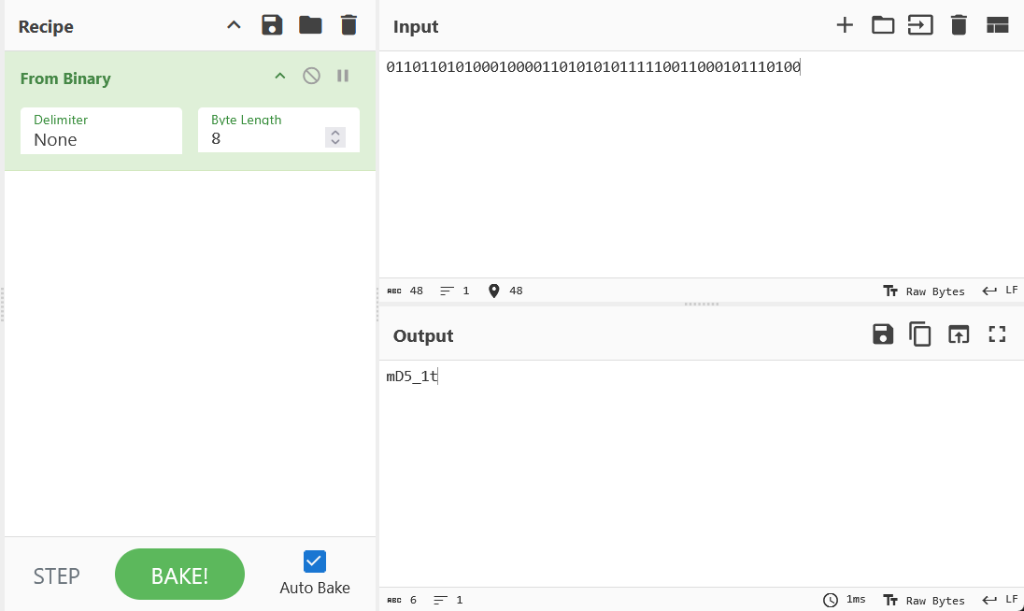Click the BAKE! button

pyautogui.click(x=179, y=575)
